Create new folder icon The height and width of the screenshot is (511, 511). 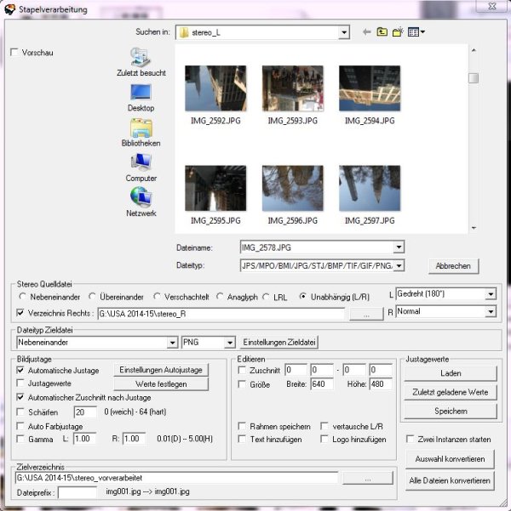pyautogui.click(x=398, y=32)
